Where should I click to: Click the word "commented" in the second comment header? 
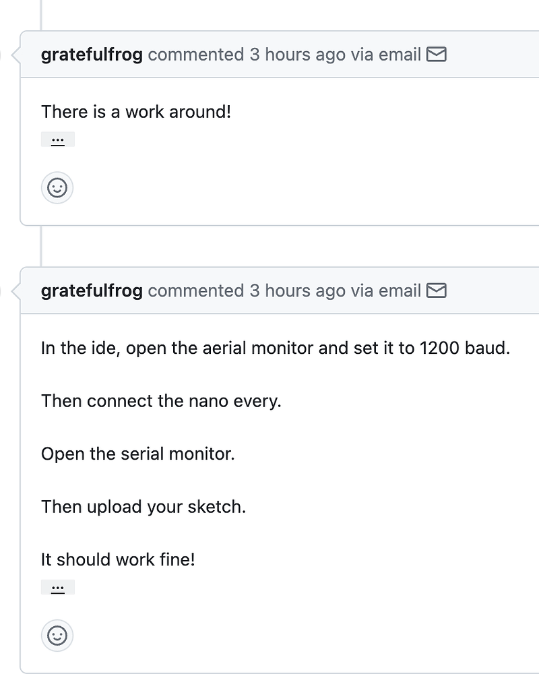196,291
